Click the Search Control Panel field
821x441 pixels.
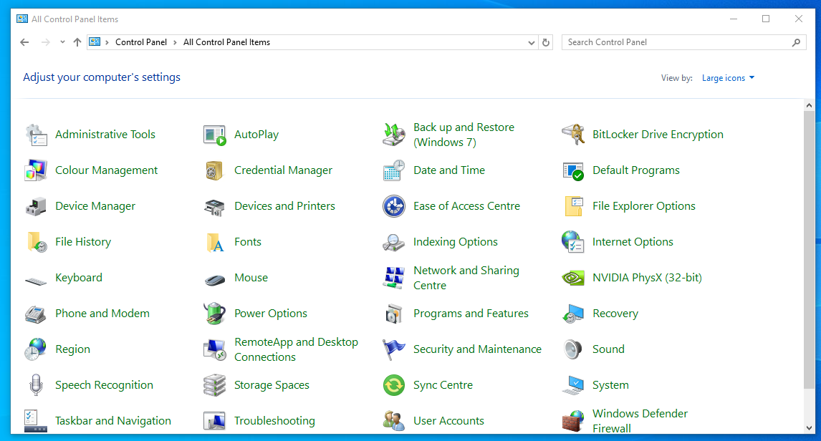[684, 42]
